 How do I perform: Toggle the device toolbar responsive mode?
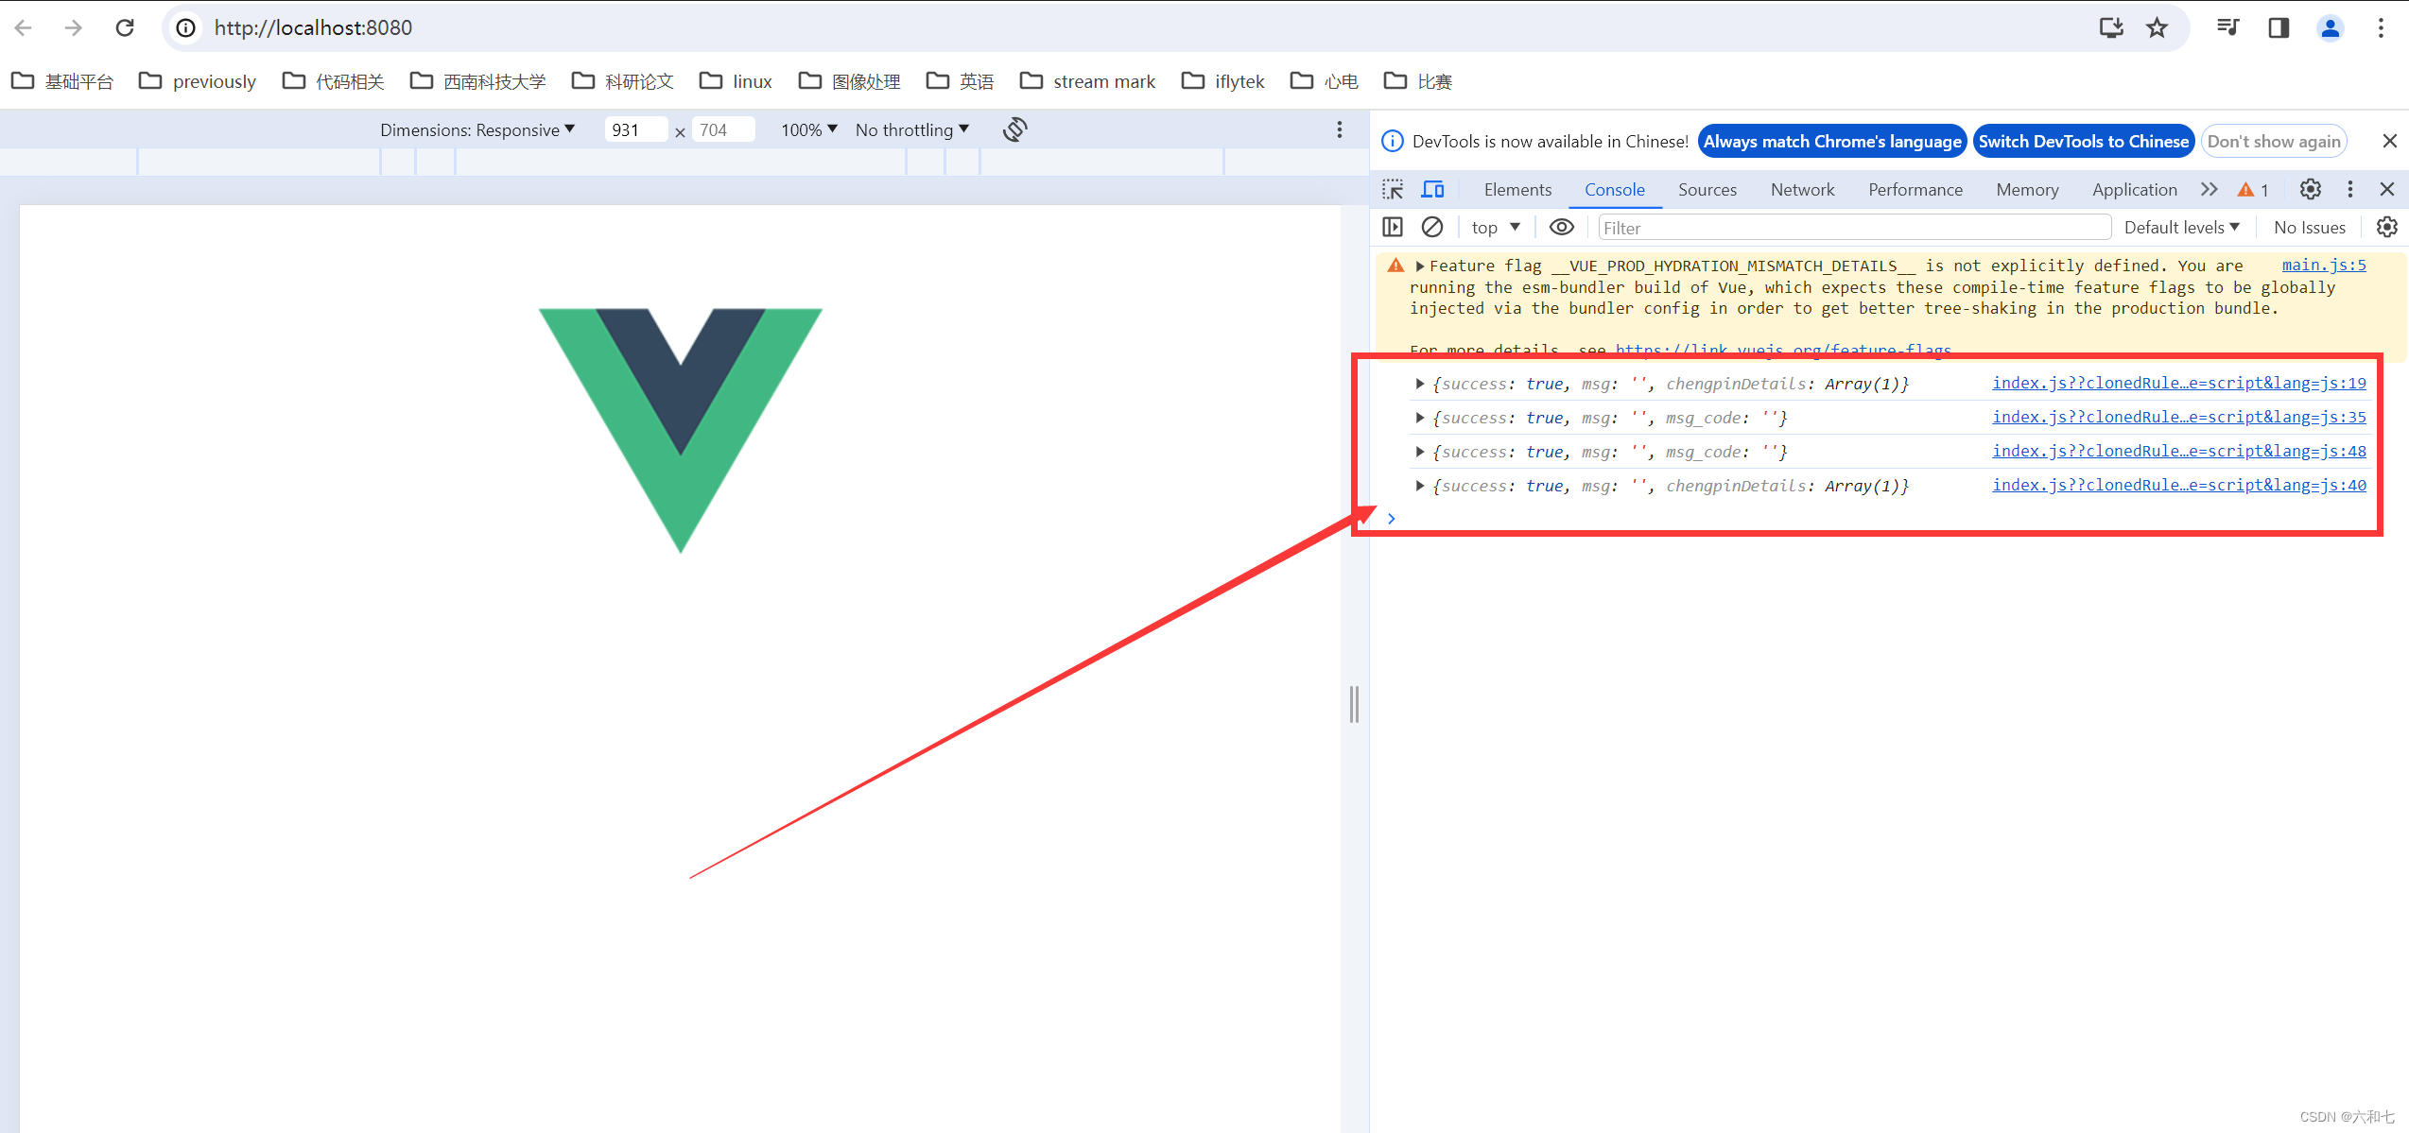tap(1431, 189)
